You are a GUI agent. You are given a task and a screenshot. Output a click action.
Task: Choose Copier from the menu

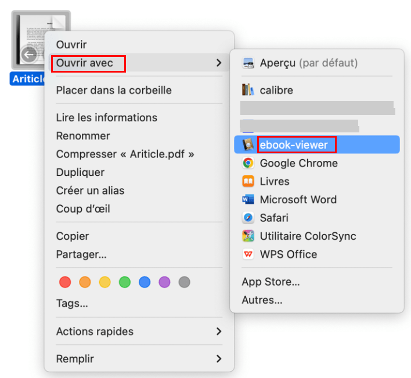tap(139, 236)
